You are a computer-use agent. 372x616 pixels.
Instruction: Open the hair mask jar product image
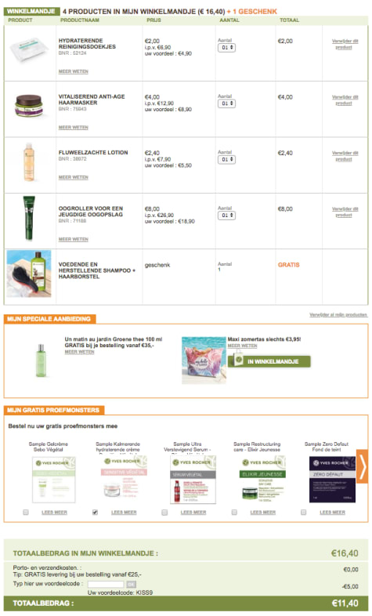pyautogui.click(x=28, y=106)
